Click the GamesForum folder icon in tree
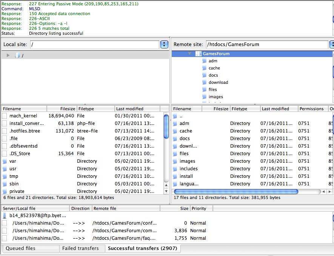This screenshot has width=334, height=256. coord(199,54)
